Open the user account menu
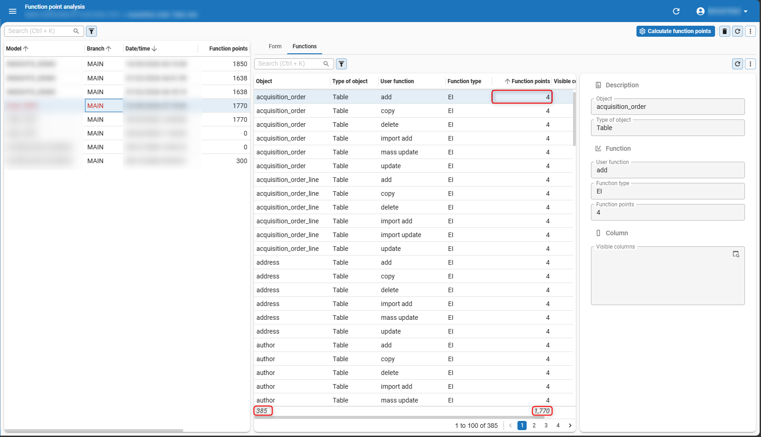This screenshot has width=761, height=437. 722,11
